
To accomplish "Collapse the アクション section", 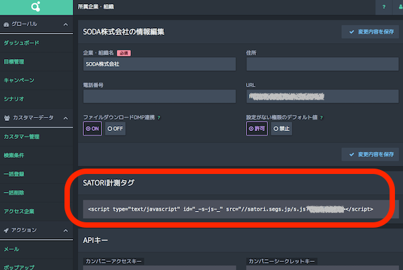I will click(x=66, y=230).
